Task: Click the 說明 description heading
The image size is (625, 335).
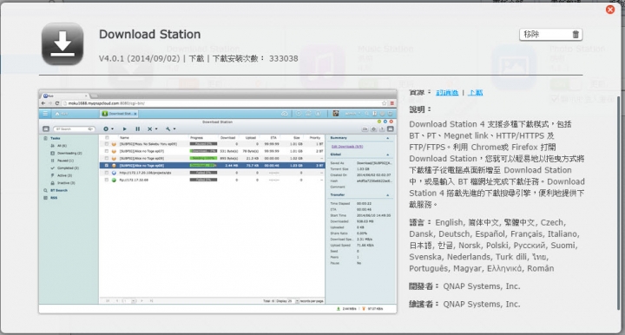Action: pyautogui.click(x=420, y=109)
